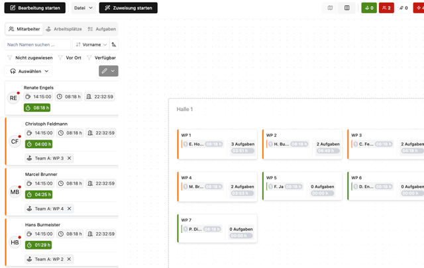Screen dimensions: 424x268
Task: Switch to the Aufgaben tab
Action: click(101, 29)
